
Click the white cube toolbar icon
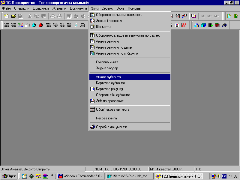(28, 25)
